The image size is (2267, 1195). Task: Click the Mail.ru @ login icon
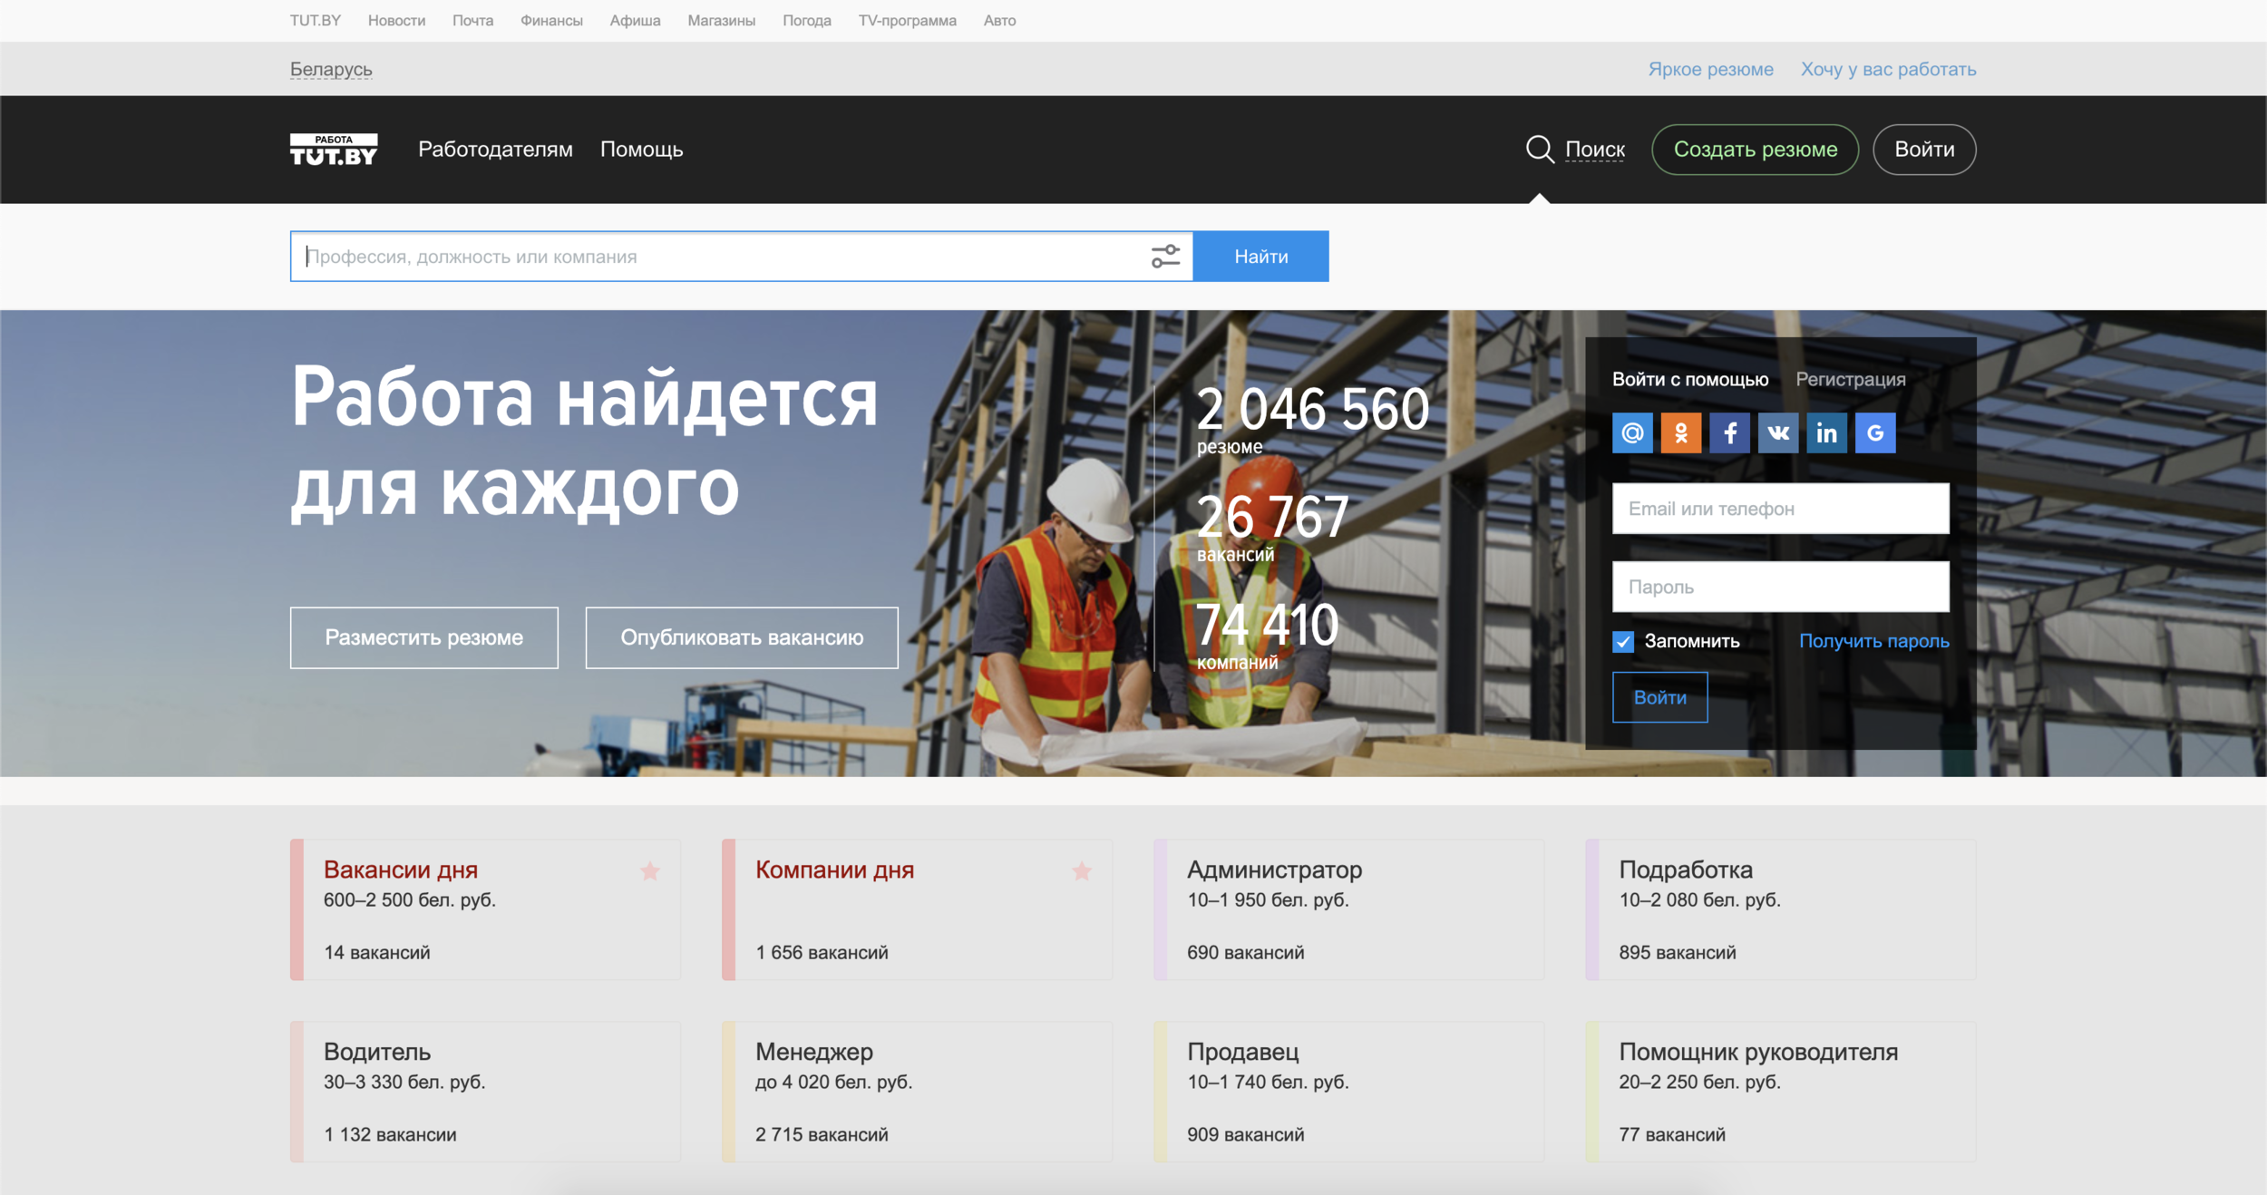click(1632, 433)
